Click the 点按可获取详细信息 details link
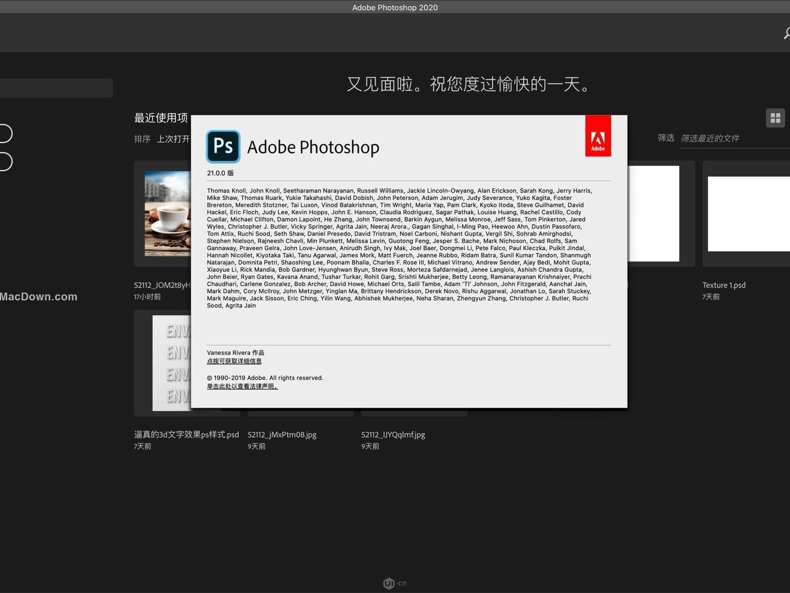Viewport: 790px width, 593px height. (234, 361)
